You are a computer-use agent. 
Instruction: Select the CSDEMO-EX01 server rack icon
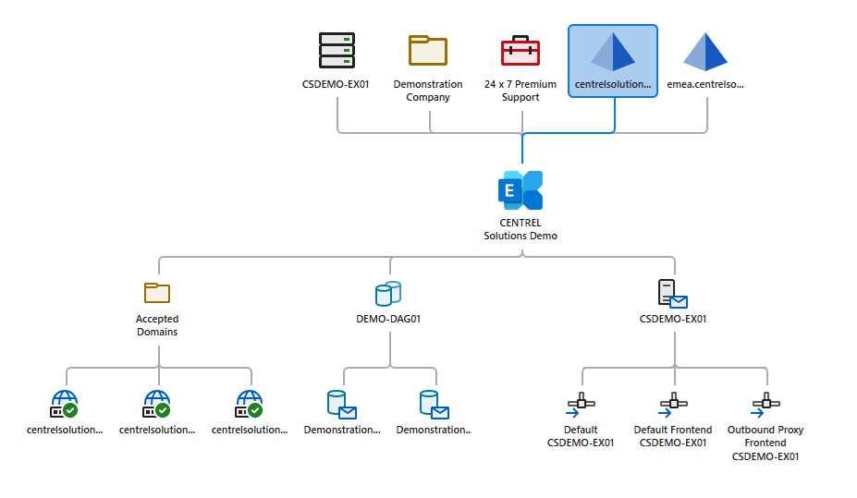[x=337, y=50]
